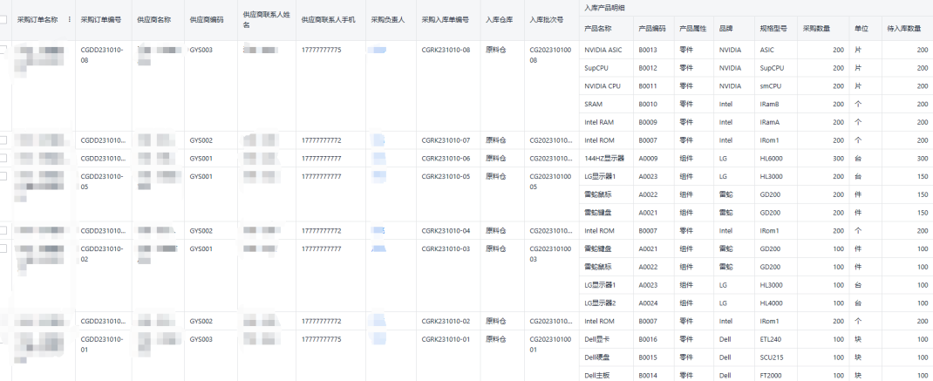This screenshot has height=381, width=933.
Task: Select the NVIDIA ASIC product name cell
Action: coord(603,51)
